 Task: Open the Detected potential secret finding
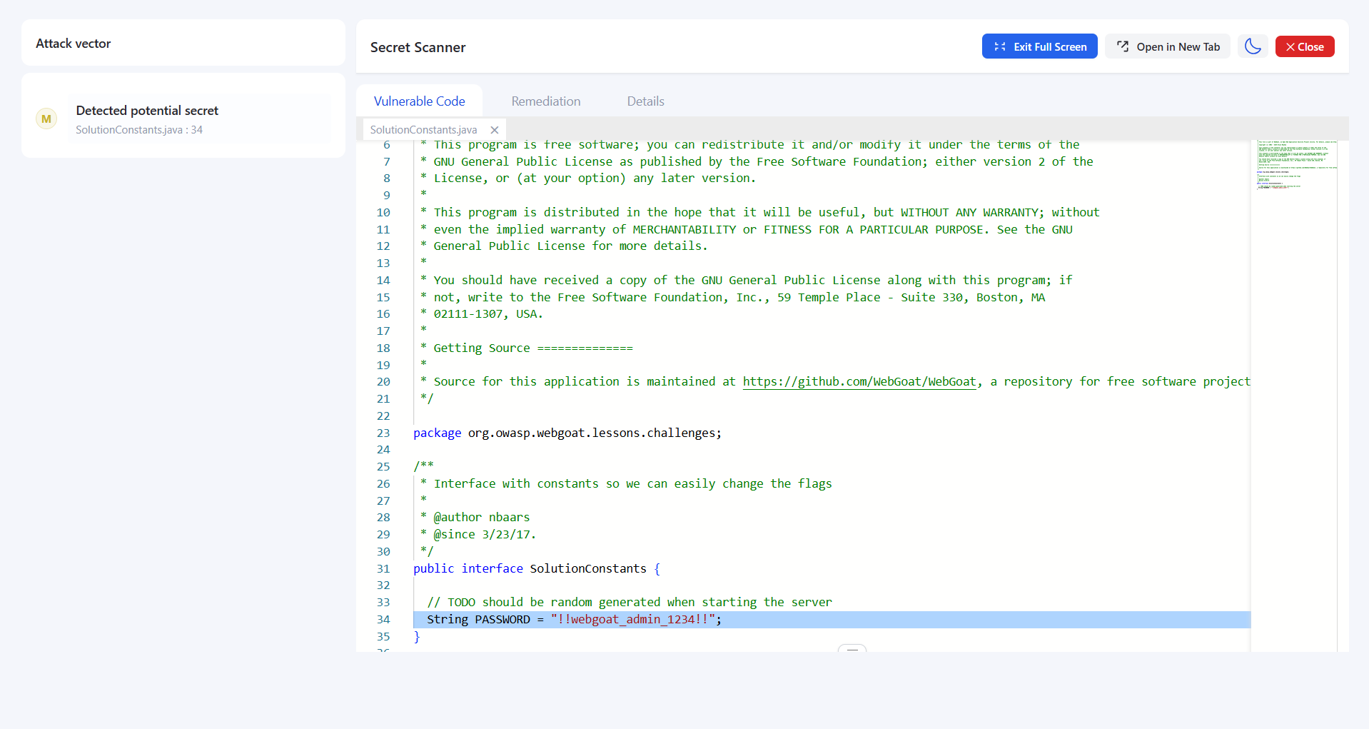(x=147, y=111)
